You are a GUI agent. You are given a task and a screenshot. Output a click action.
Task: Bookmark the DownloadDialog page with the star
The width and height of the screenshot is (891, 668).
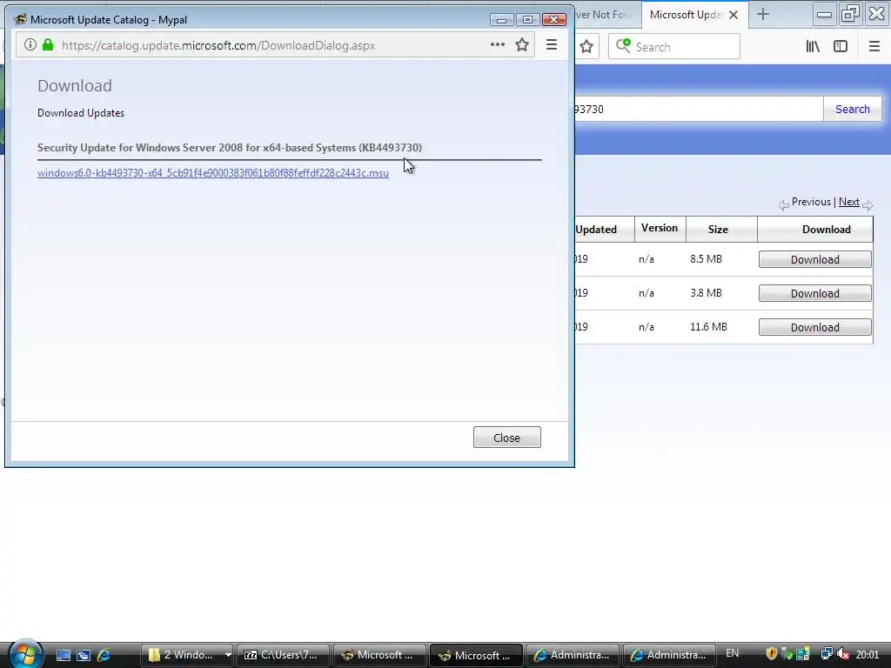tap(522, 44)
